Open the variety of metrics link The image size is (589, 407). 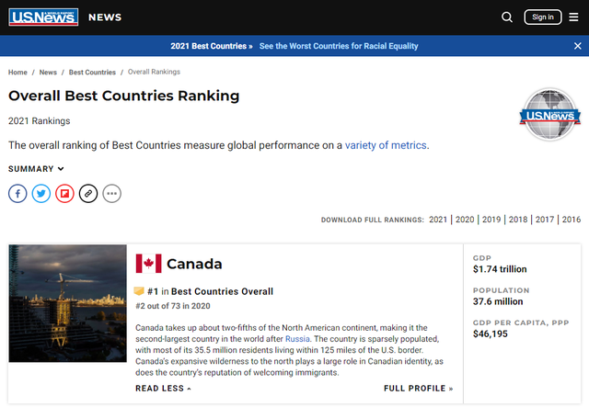tap(386, 145)
